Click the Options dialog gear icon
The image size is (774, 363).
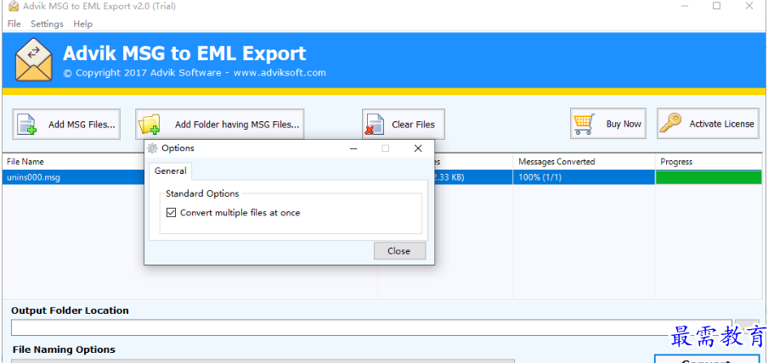point(153,148)
